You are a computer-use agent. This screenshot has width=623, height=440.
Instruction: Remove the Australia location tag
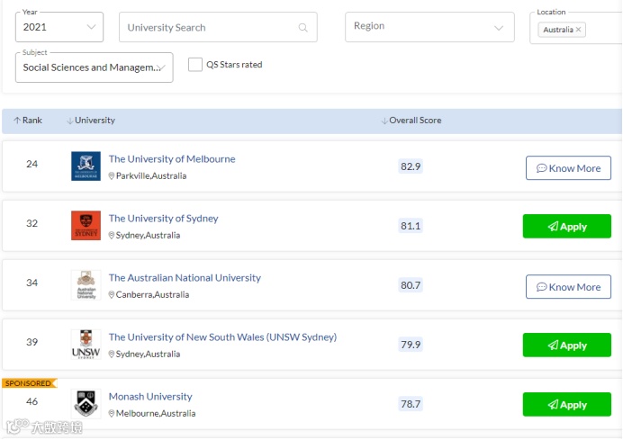(578, 30)
